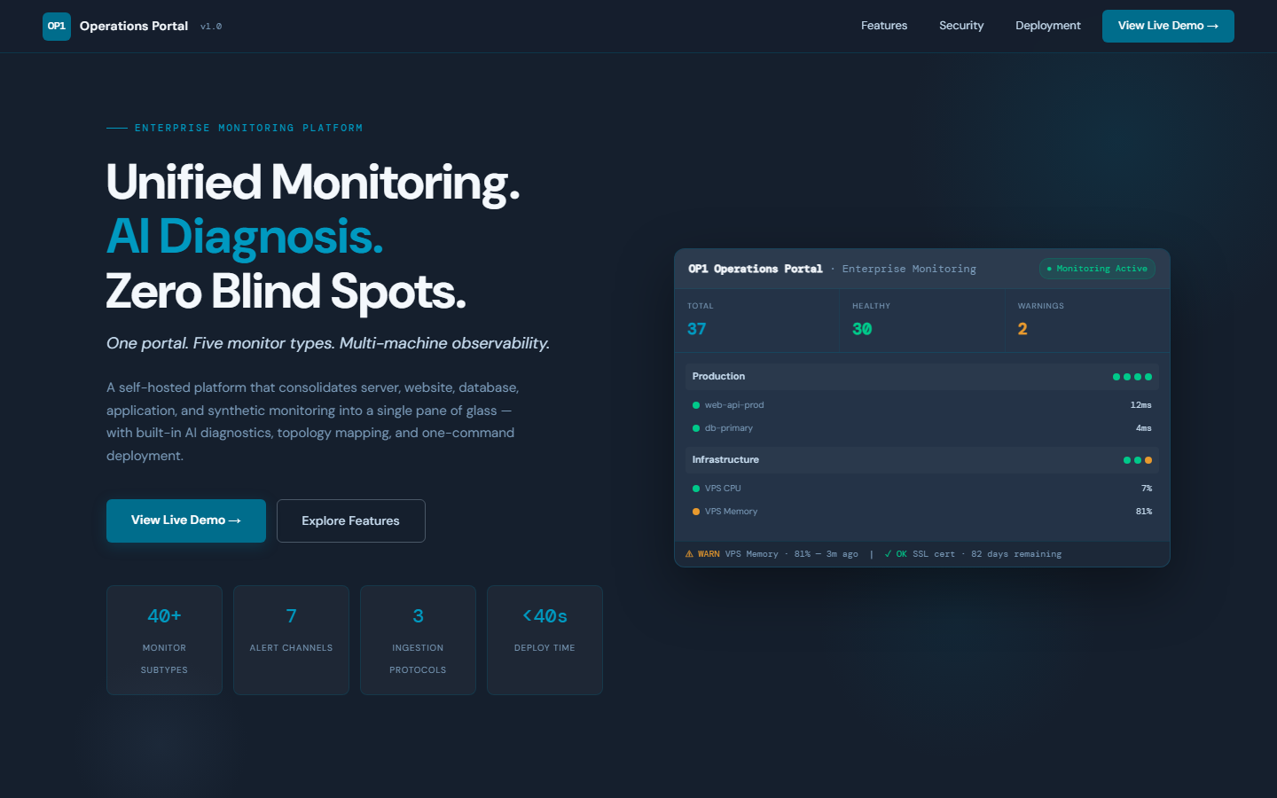Open the Security nav link
1277x798 pixels.
tap(961, 26)
